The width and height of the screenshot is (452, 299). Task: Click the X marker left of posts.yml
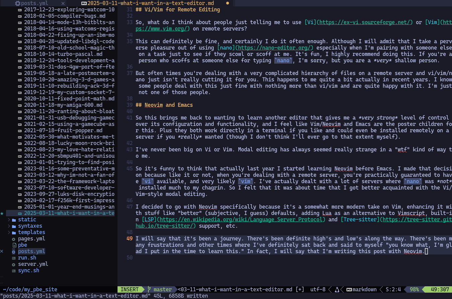[x=2, y=251]
